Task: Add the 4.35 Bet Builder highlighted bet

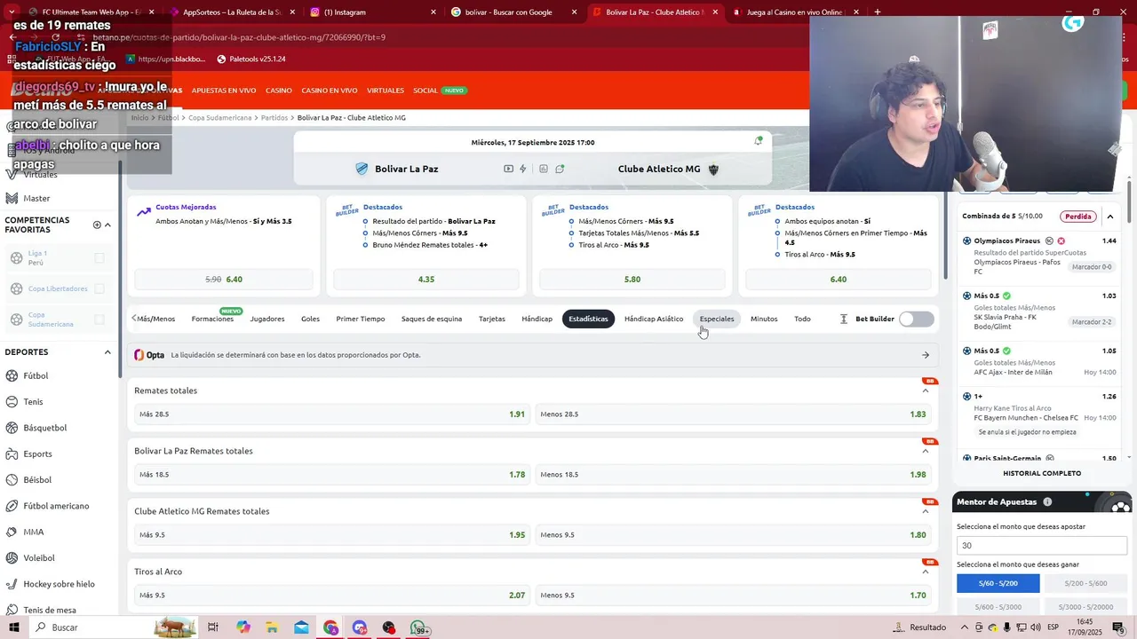Action: click(426, 280)
